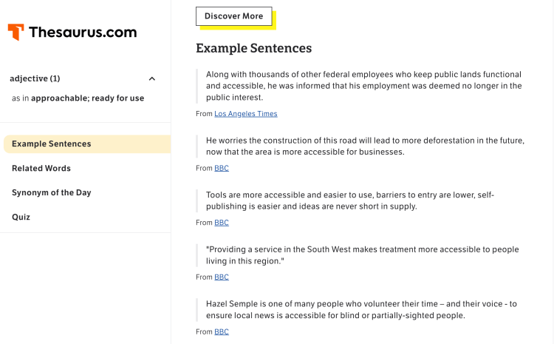The height and width of the screenshot is (344, 554).
Task: Click the Thesaurus.com wordmark text
Action: tap(83, 32)
